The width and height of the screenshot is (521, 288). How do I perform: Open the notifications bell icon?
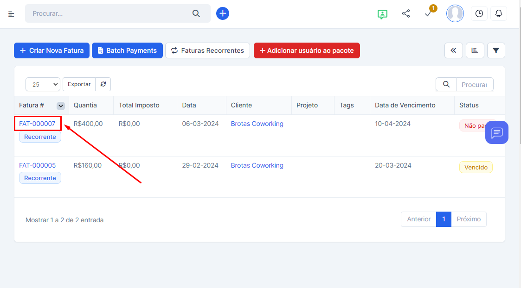tap(499, 13)
